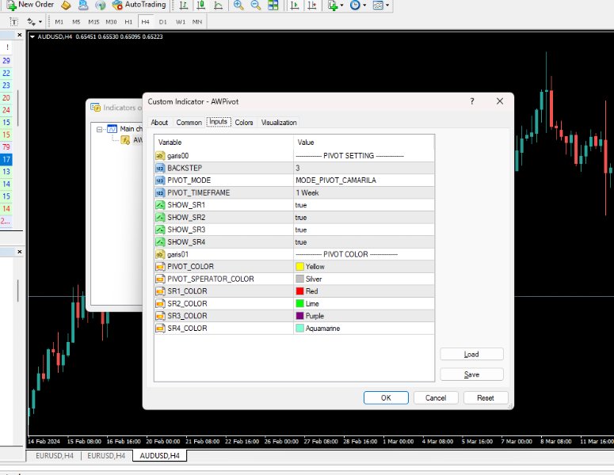
Task: Open the Colors tab
Action: [x=244, y=123]
